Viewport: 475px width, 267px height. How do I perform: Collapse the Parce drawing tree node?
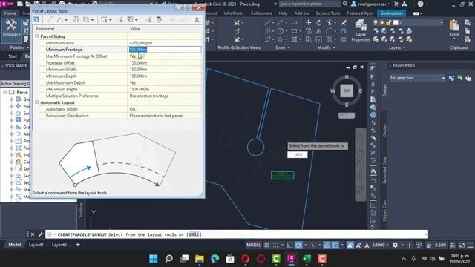(5, 92)
